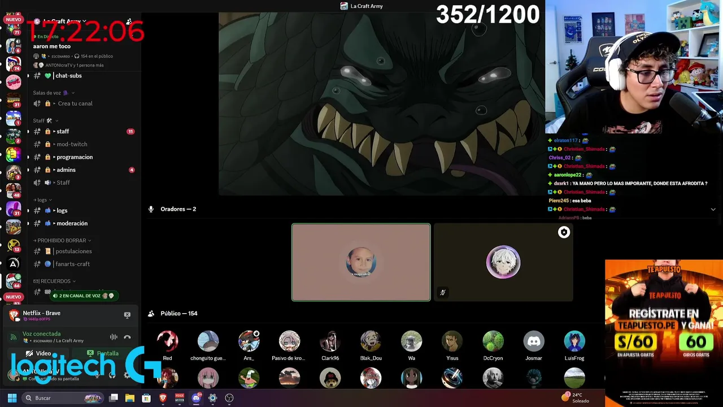Viewport: 723px width, 407px height.
Task: Open audience member chonguito gue... avatar
Action: coord(208,341)
